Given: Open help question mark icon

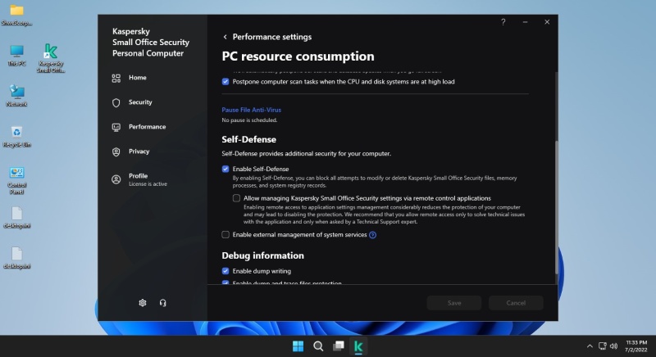Looking at the screenshot, I should coord(503,22).
